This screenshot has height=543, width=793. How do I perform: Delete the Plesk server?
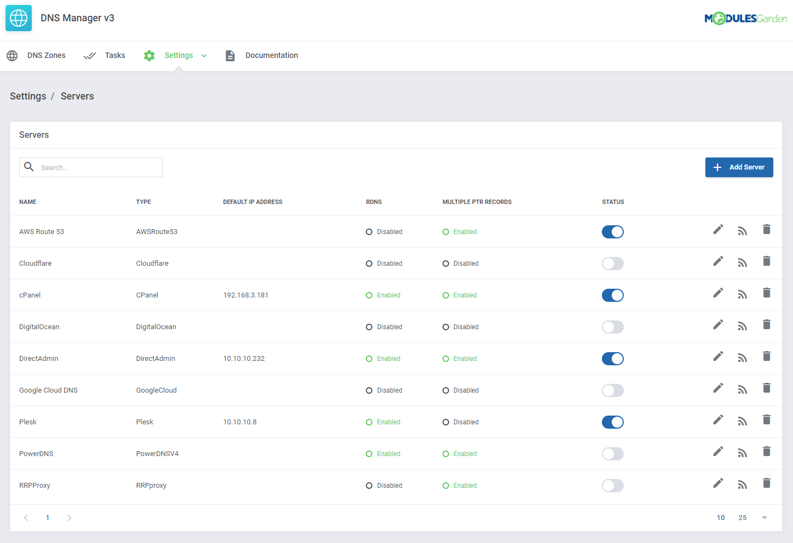pos(767,420)
